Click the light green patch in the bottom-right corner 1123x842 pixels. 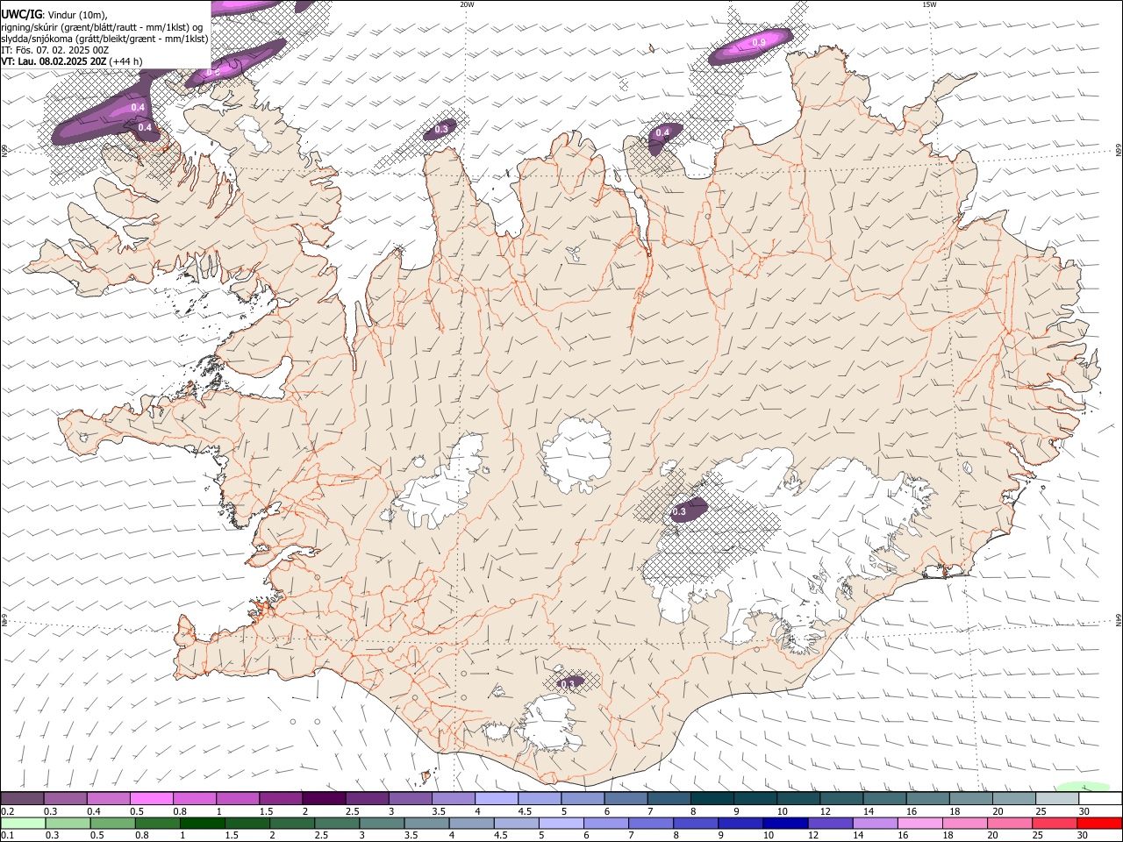pyautogui.click(x=1084, y=787)
